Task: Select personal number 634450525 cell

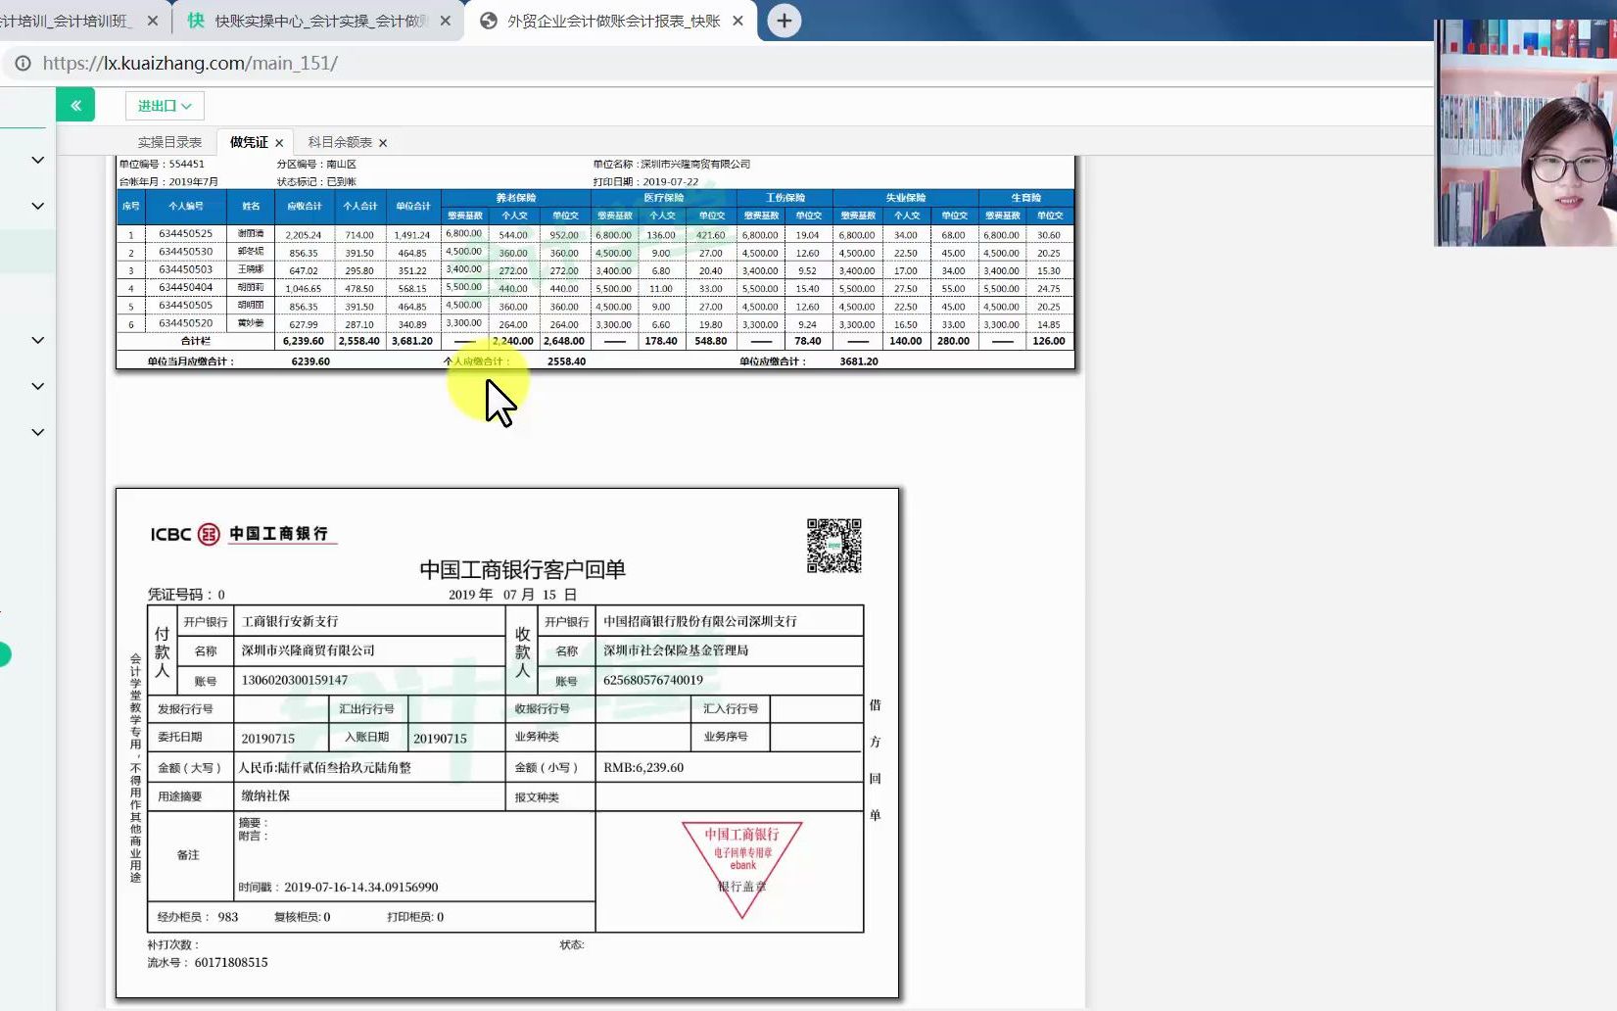Action: click(x=185, y=234)
